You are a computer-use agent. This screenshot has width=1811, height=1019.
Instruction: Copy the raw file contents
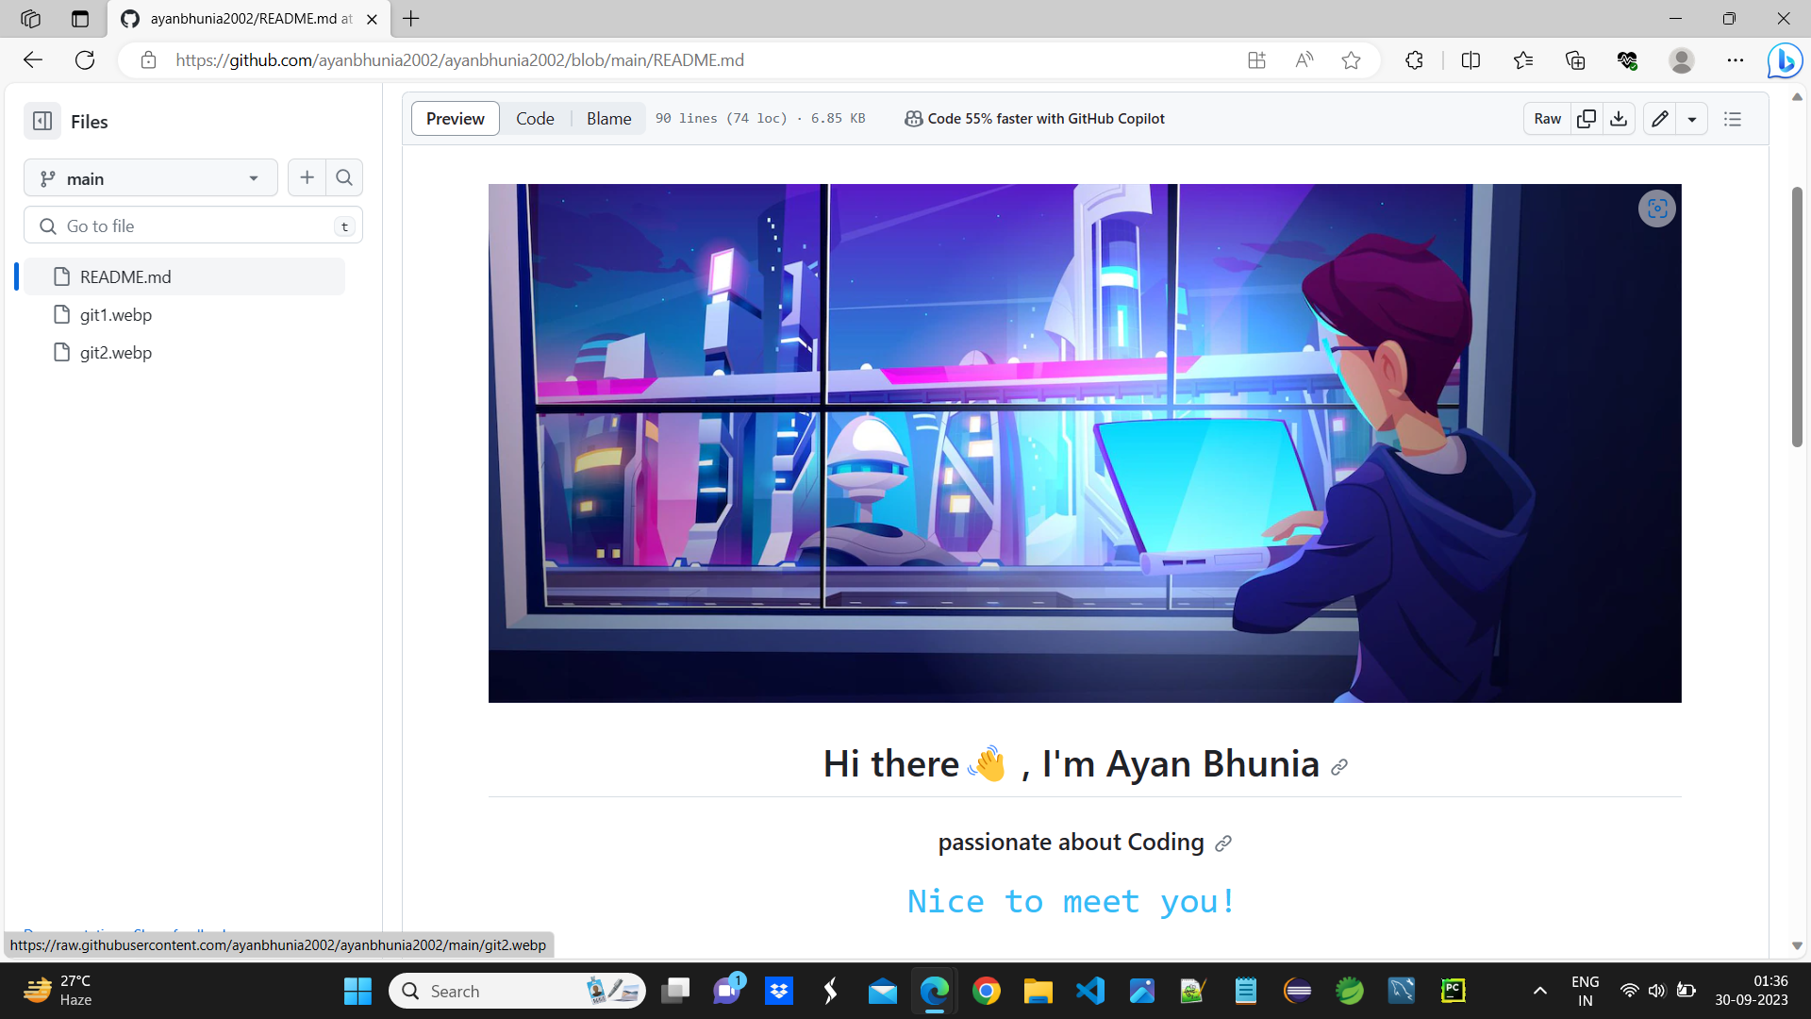1587,118
